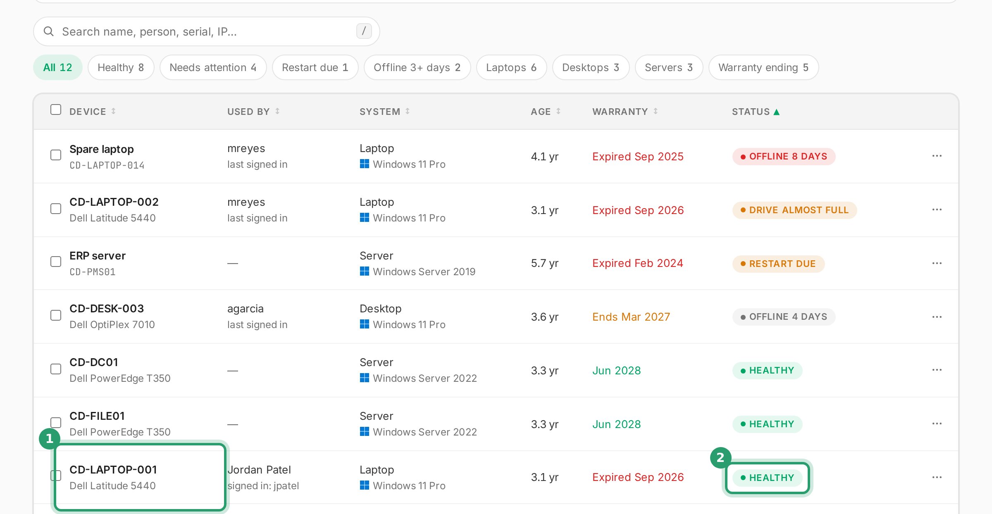Click the slash shortcut key badge
992x514 pixels.
tap(364, 31)
